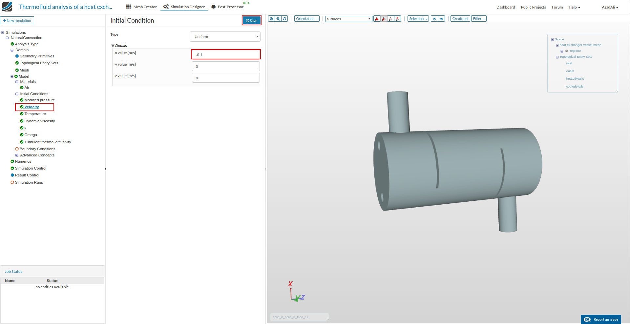Click the x value input field

[x=226, y=54]
